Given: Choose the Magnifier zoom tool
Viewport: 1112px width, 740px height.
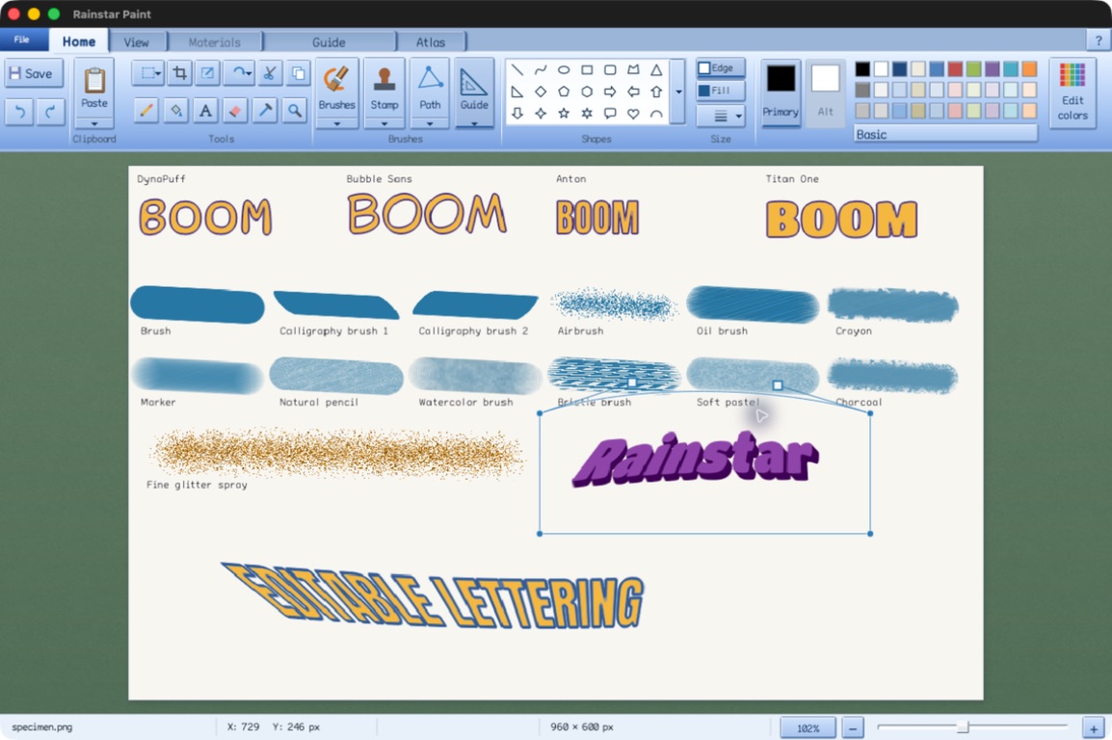Looking at the screenshot, I should (x=294, y=111).
